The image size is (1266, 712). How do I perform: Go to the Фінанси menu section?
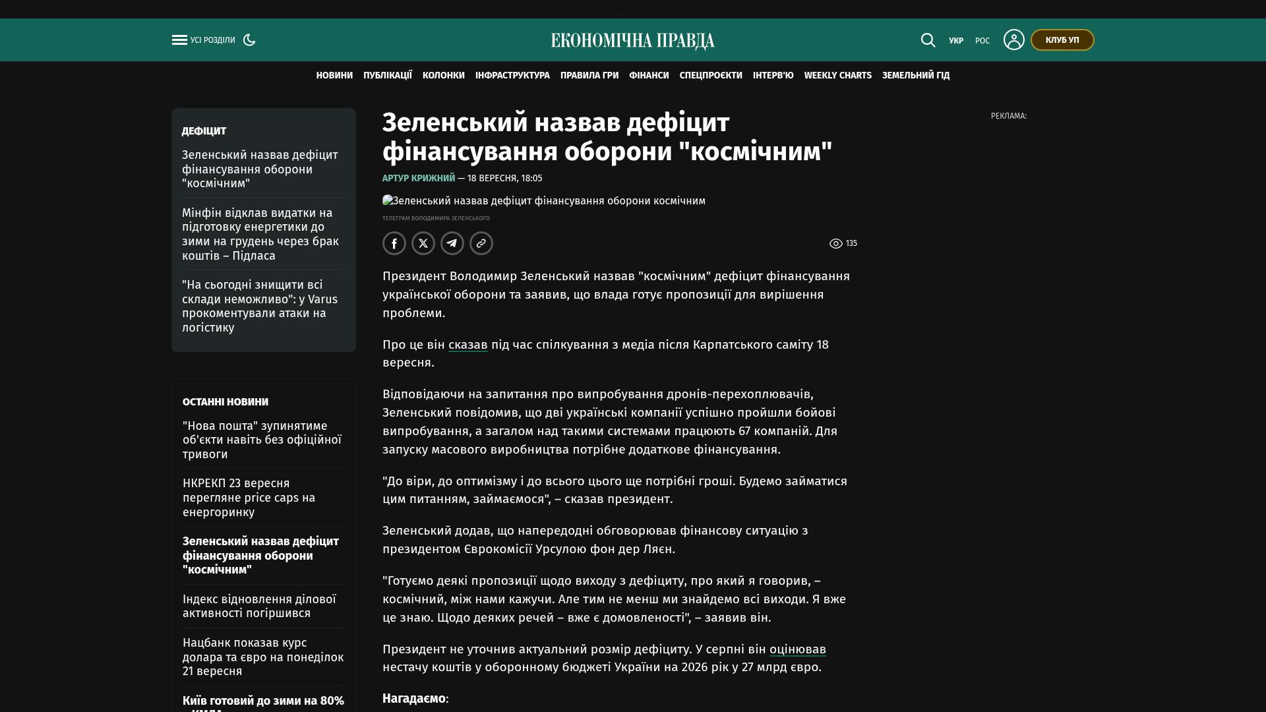pos(649,76)
